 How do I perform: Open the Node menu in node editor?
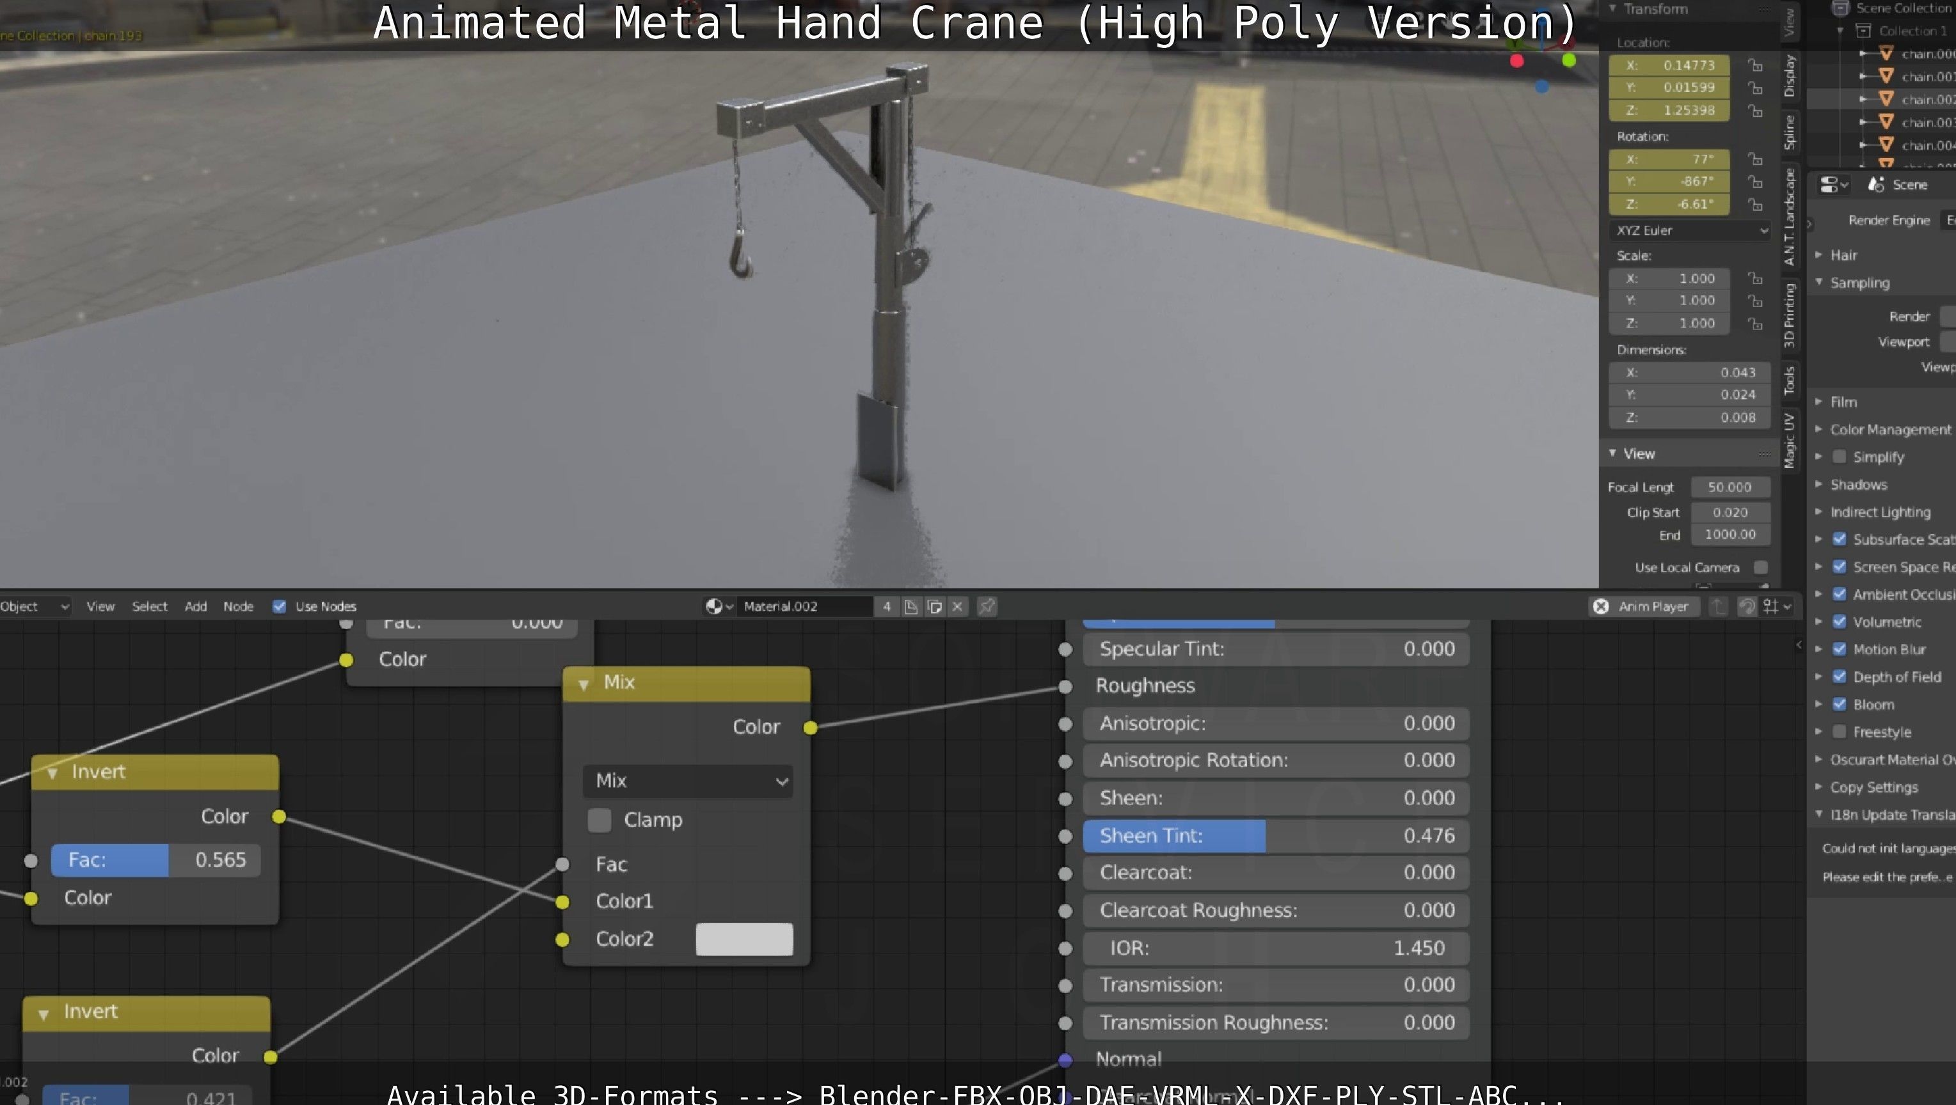pyautogui.click(x=239, y=606)
